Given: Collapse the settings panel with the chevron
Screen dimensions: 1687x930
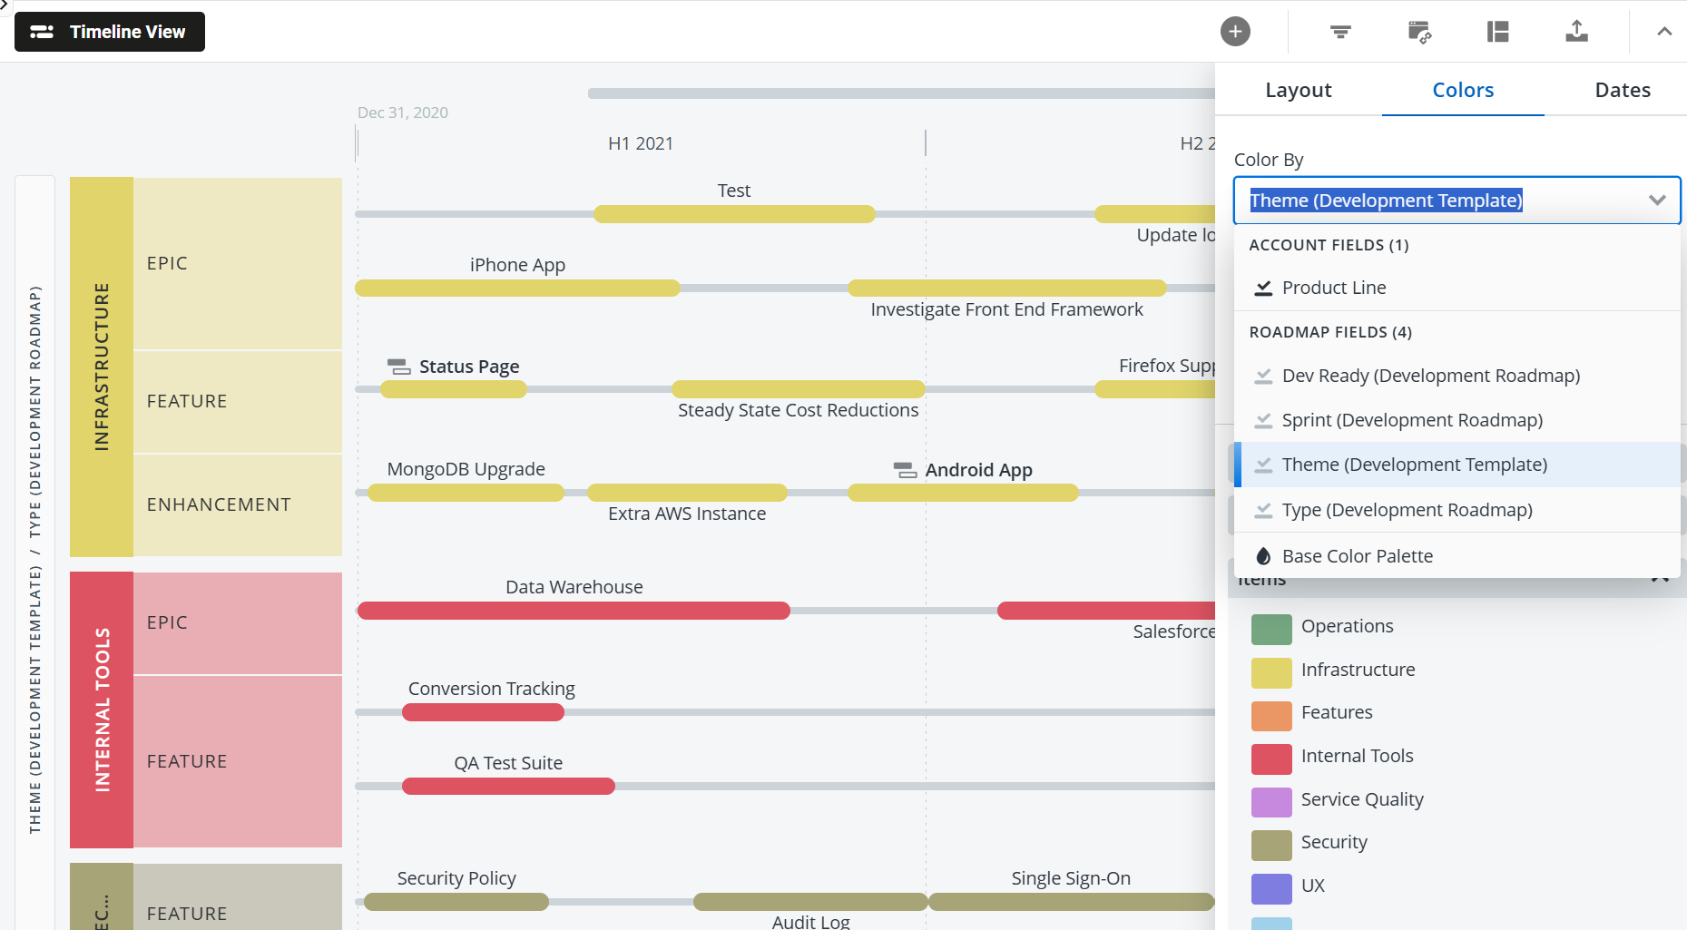Looking at the screenshot, I should tap(1664, 31).
